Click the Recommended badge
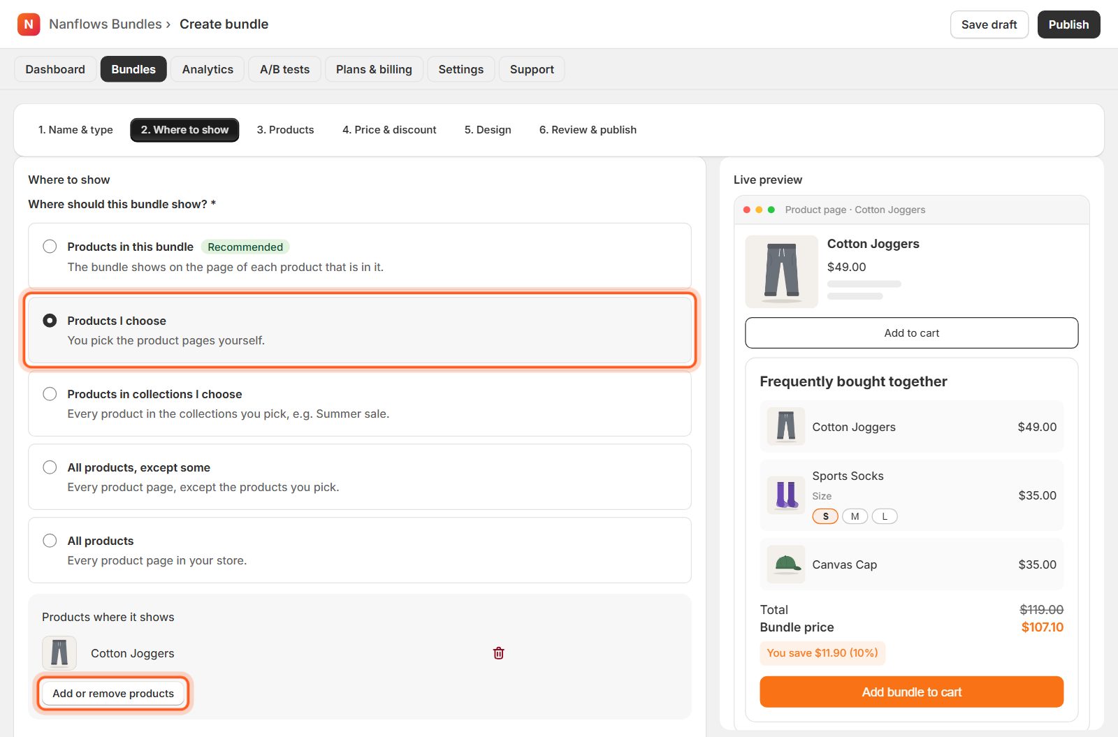 tap(245, 247)
